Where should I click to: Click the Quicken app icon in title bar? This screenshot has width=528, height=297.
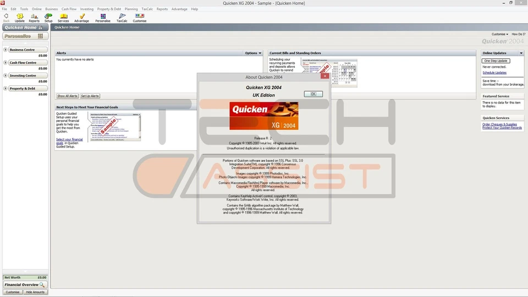tap(3, 3)
